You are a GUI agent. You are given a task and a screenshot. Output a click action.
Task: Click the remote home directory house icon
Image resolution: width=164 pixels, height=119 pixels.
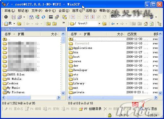pos(146,24)
